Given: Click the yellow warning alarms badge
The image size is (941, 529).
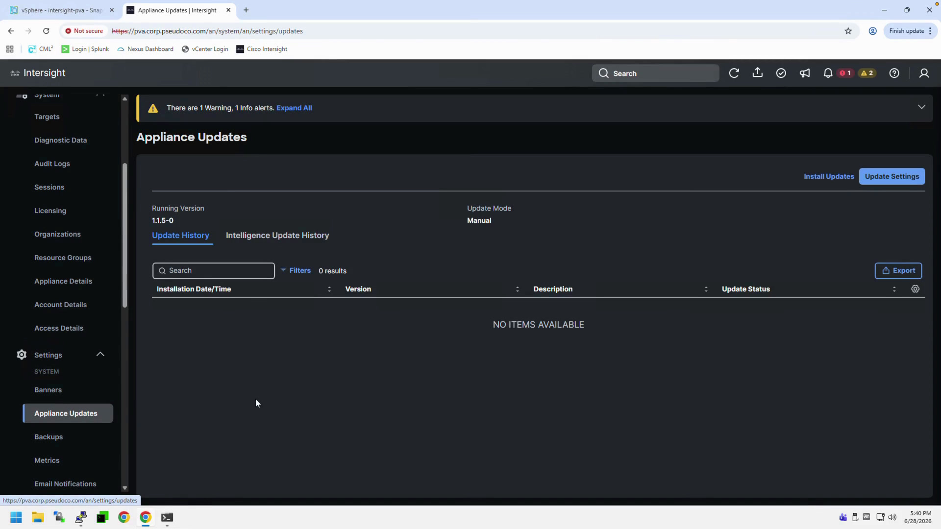Looking at the screenshot, I should tap(867, 73).
